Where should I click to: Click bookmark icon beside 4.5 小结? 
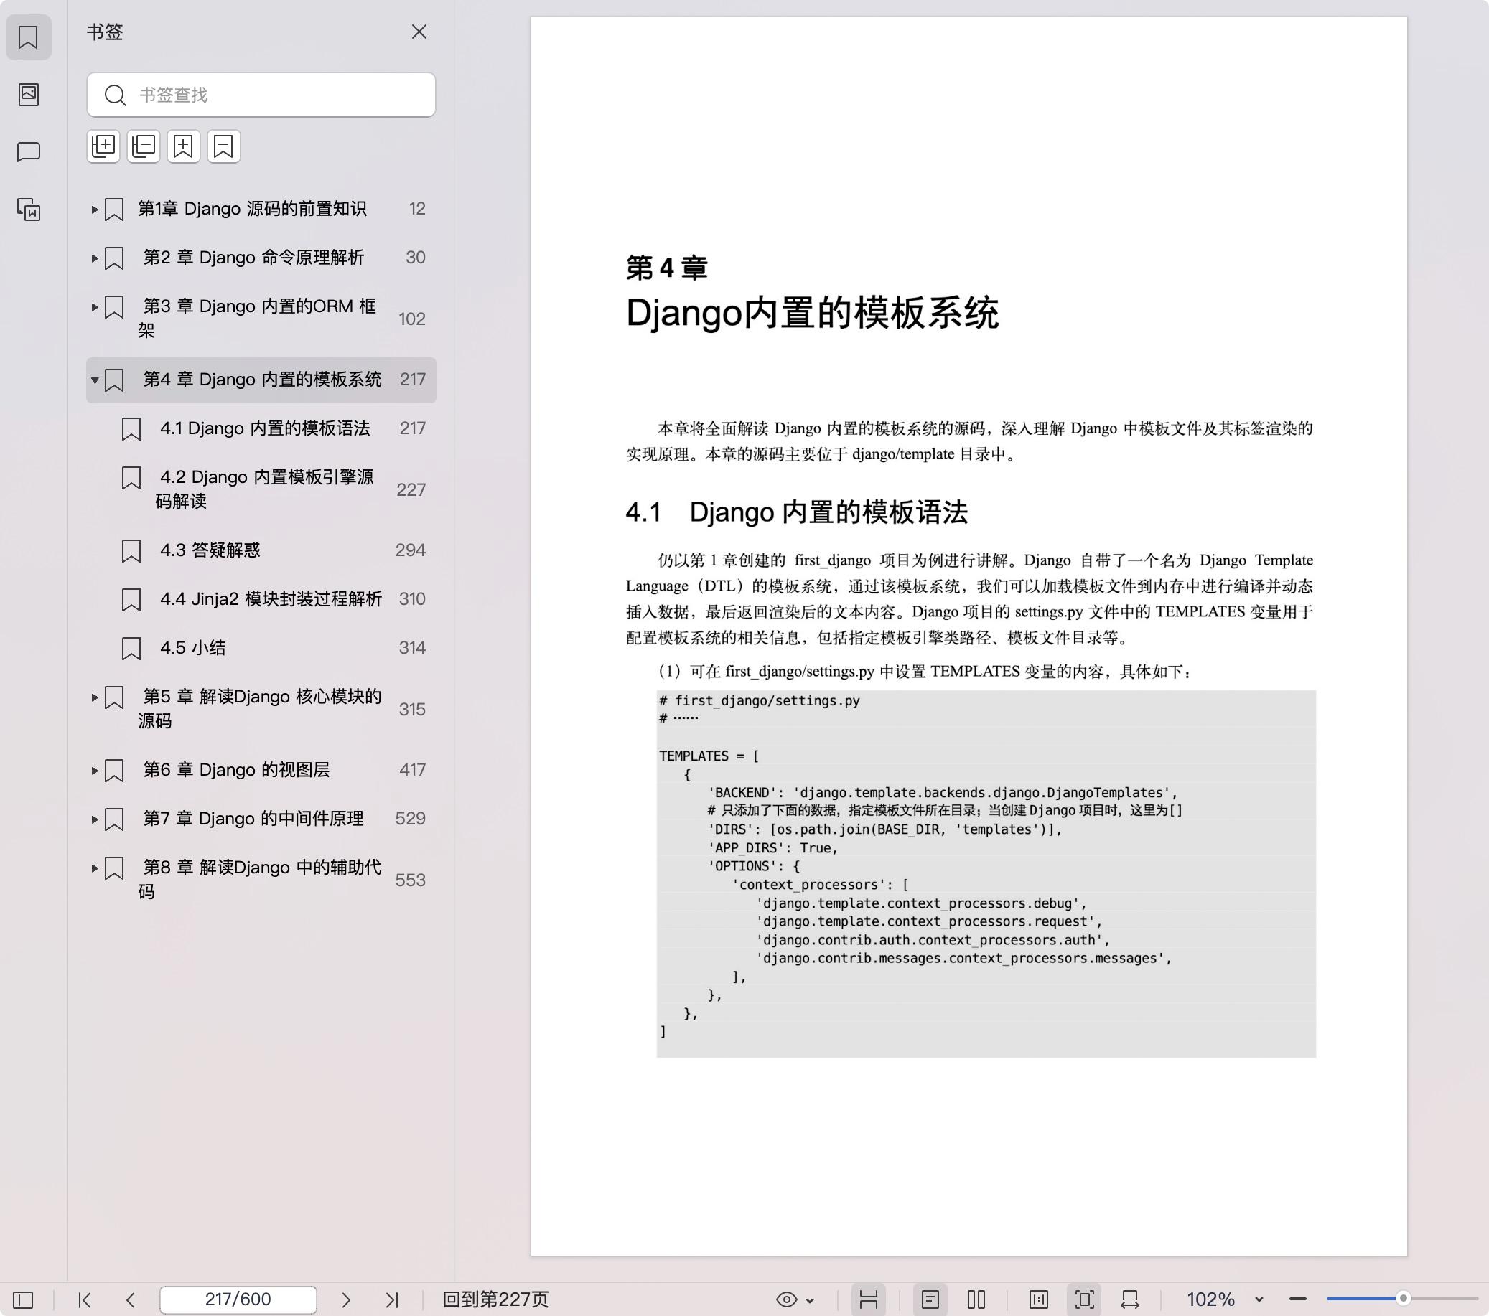[x=131, y=648]
